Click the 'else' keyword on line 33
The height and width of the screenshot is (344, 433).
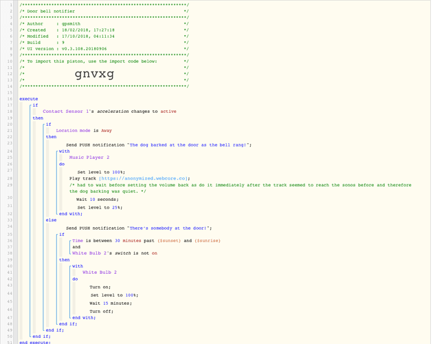51,220
